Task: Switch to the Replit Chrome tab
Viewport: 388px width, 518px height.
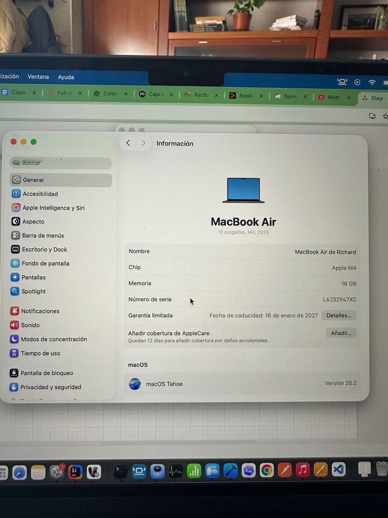Action: click(x=246, y=96)
